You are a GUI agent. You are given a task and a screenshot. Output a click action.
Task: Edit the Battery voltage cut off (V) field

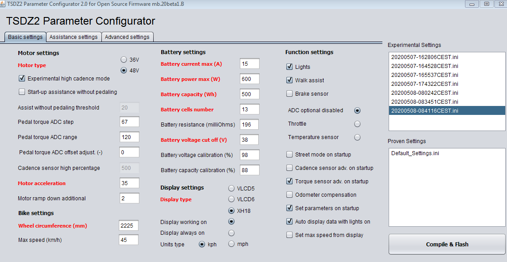[249, 140]
